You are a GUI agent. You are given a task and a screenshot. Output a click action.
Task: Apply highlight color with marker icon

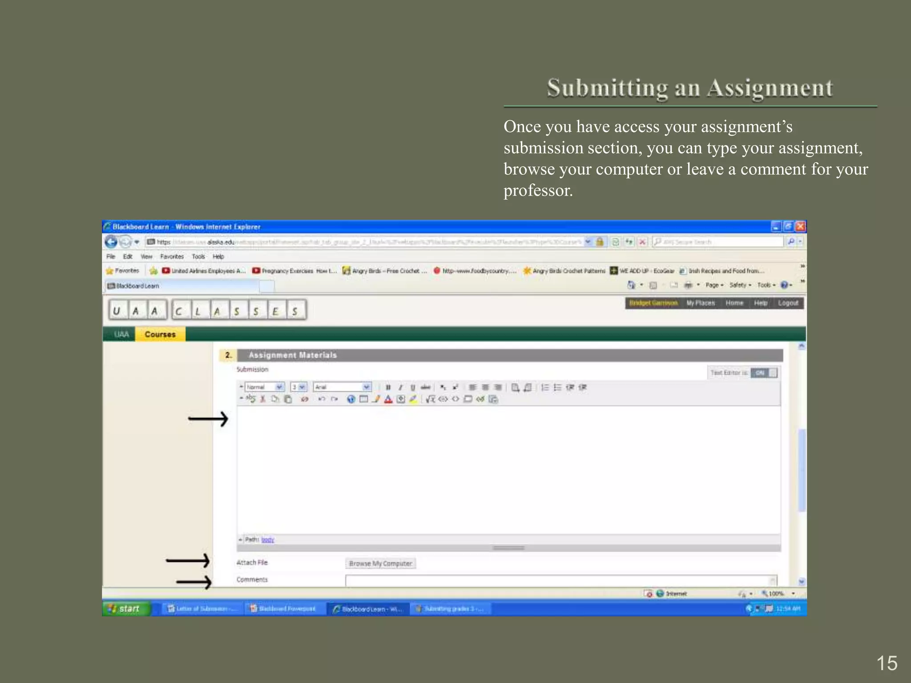[x=413, y=399]
